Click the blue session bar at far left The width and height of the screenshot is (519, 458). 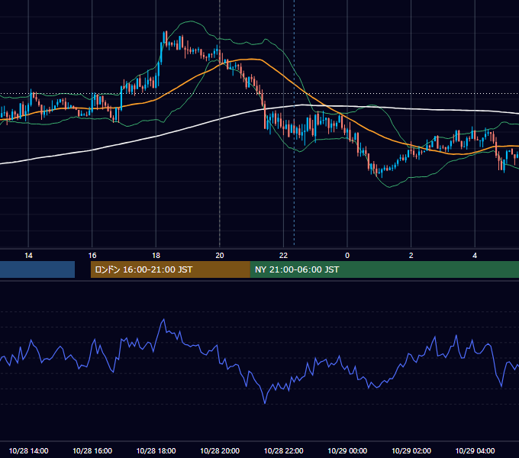(37, 269)
